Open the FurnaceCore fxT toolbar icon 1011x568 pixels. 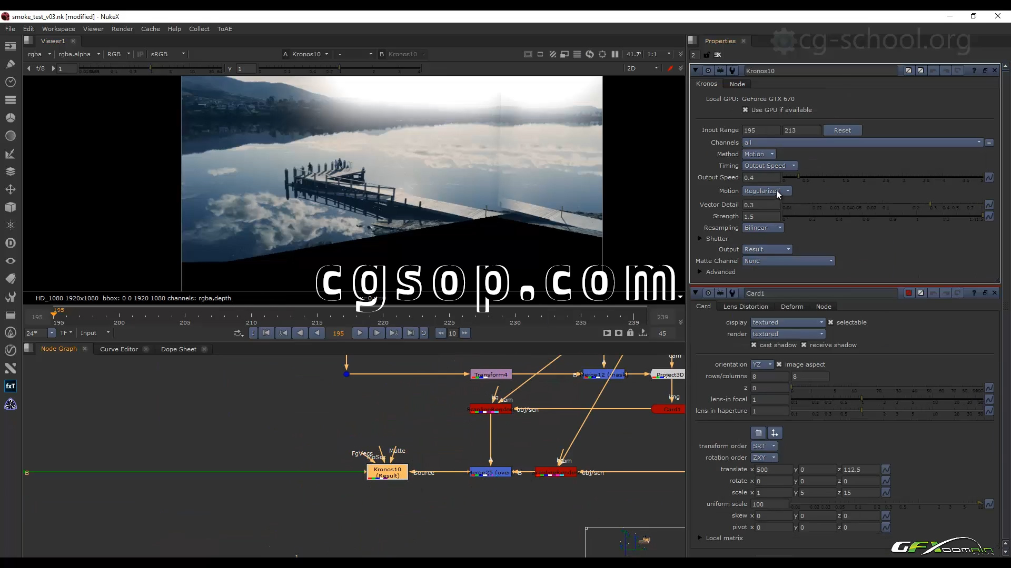tap(10, 387)
